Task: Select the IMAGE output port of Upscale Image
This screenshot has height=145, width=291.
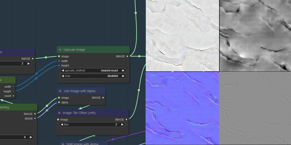Action: coord(127,56)
